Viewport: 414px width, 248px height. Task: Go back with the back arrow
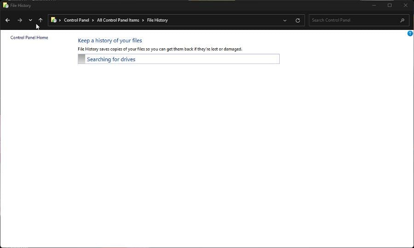click(8, 20)
